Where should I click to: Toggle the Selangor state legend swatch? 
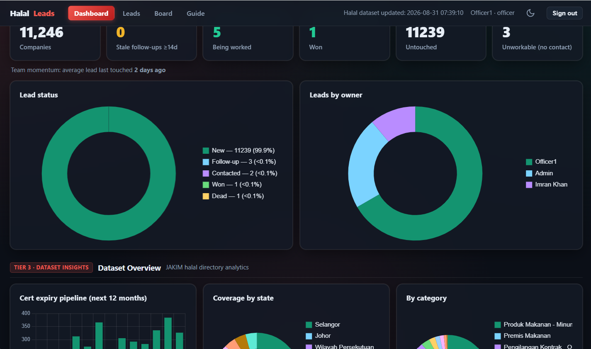click(309, 325)
